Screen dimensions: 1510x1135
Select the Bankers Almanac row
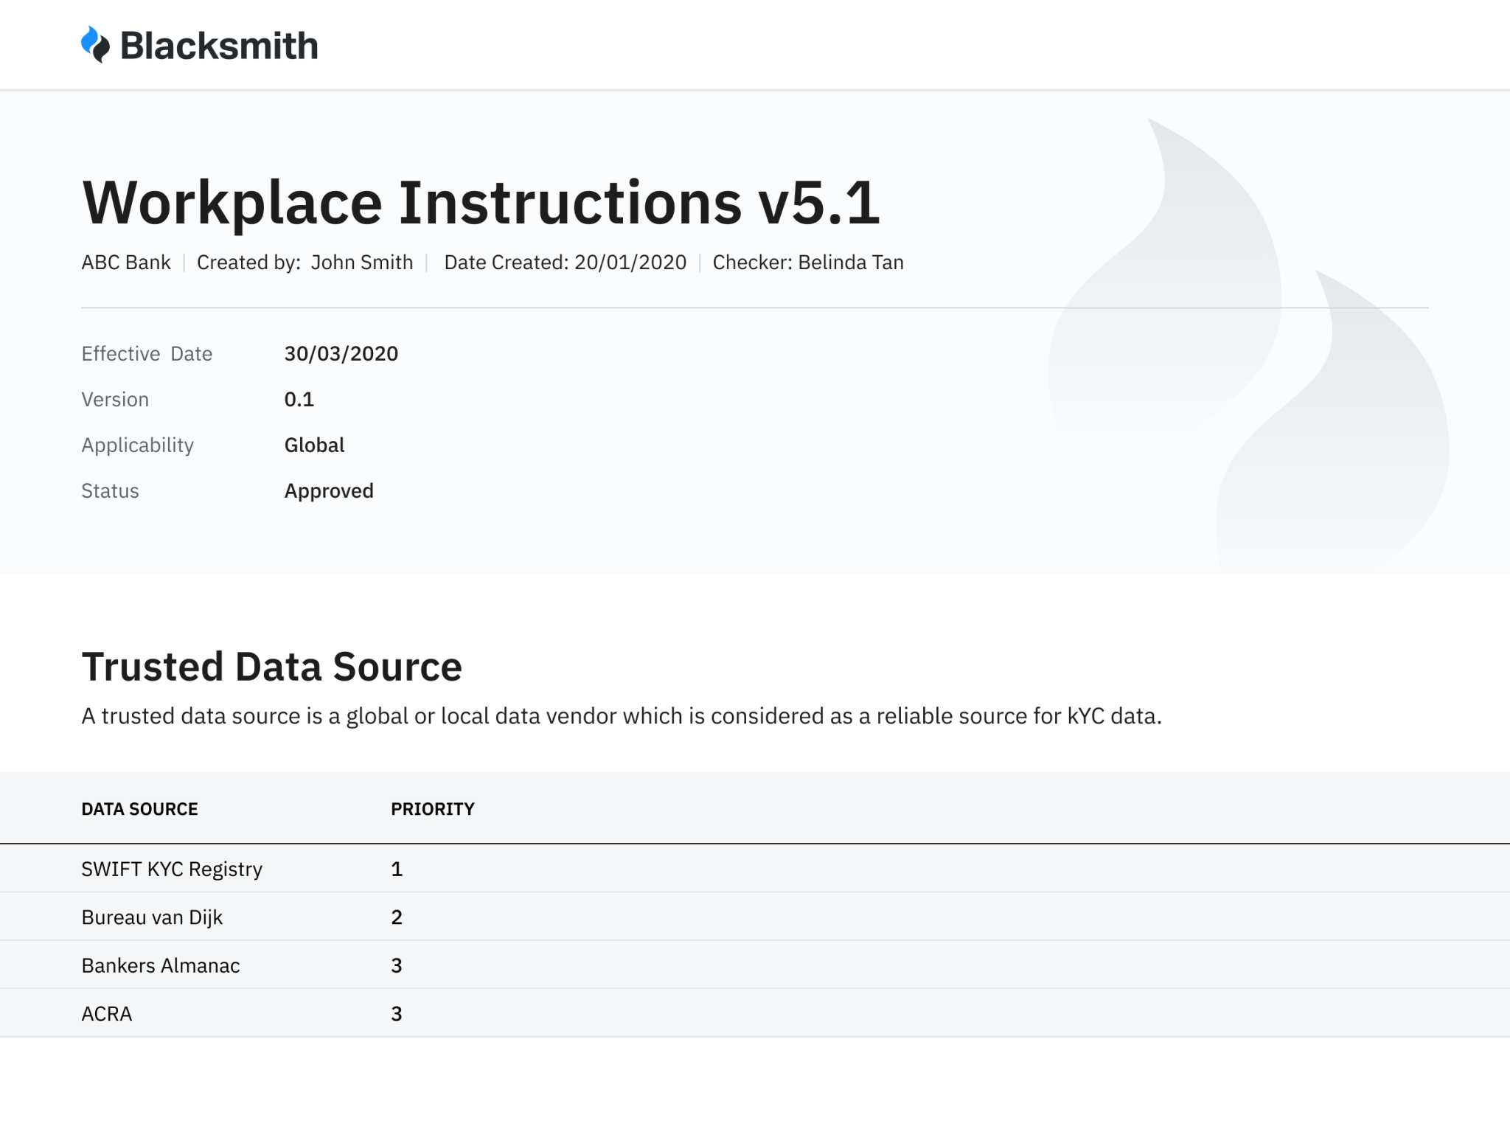[160, 965]
